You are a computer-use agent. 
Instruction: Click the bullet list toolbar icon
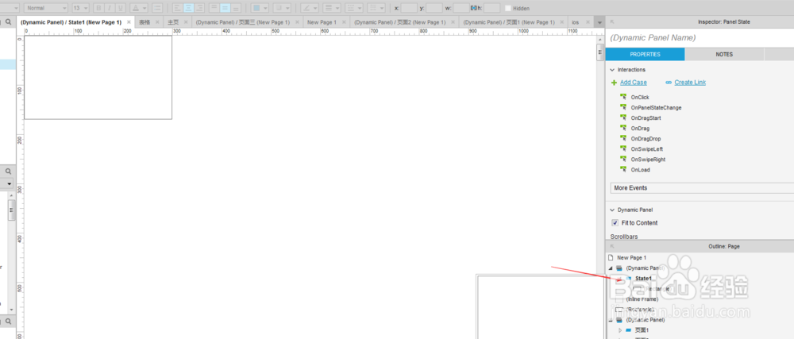[x=157, y=8]
